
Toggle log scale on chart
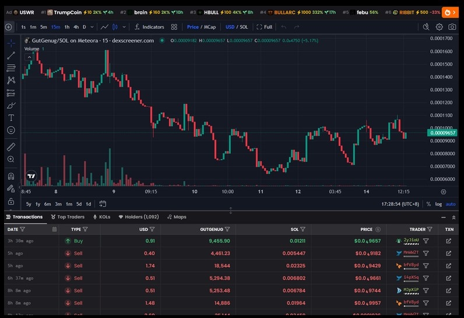438,204
